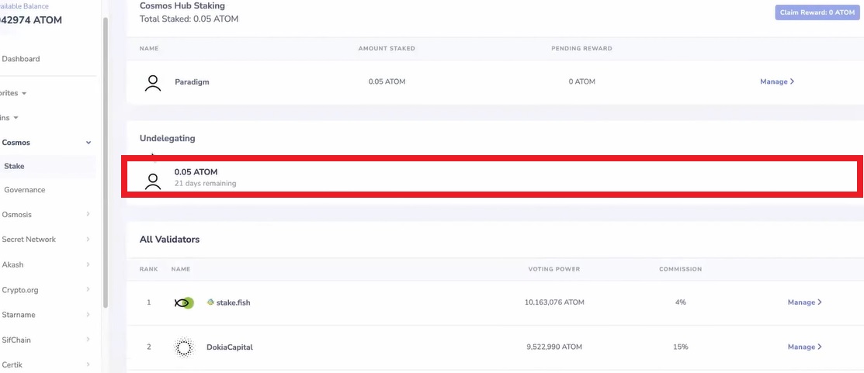Click Total Staked: 0.05 ATOM text
This screenshot has height=373, width=864.
189,19
